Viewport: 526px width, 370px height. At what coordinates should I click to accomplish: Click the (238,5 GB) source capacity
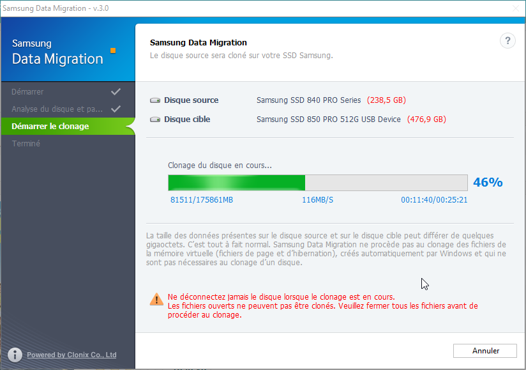tap(386, 100)
